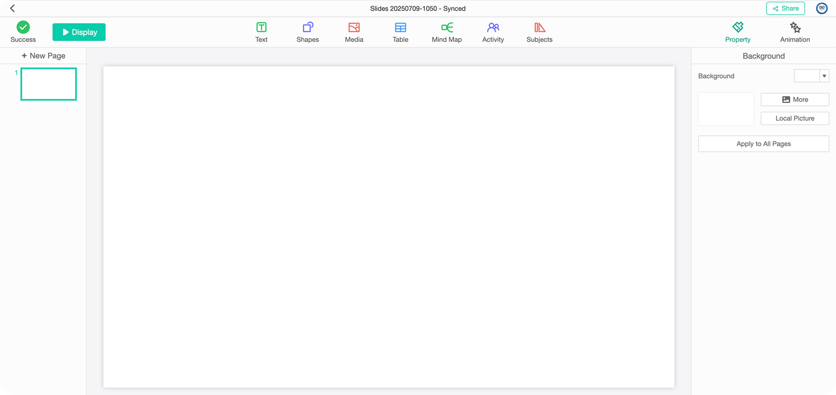Screen dimensions: 836x395
Task: Switch to the Property tab
Action: pyautogui.click(x=738, y=32)
